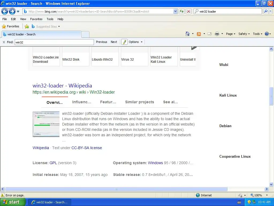Click the Refresh page icon
Image resolution: width=274 pixels, height=206 pixels.
point(182,11)
